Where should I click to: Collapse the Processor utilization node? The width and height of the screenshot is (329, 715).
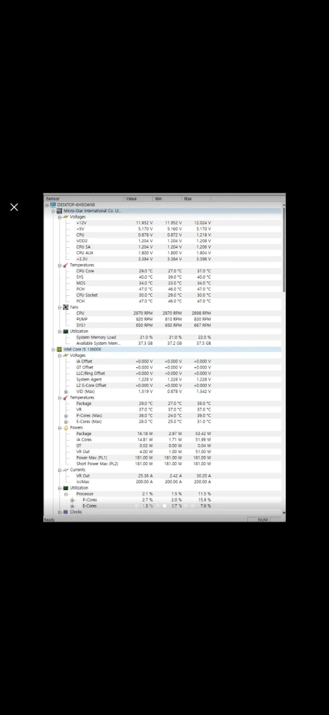(66, 494)
